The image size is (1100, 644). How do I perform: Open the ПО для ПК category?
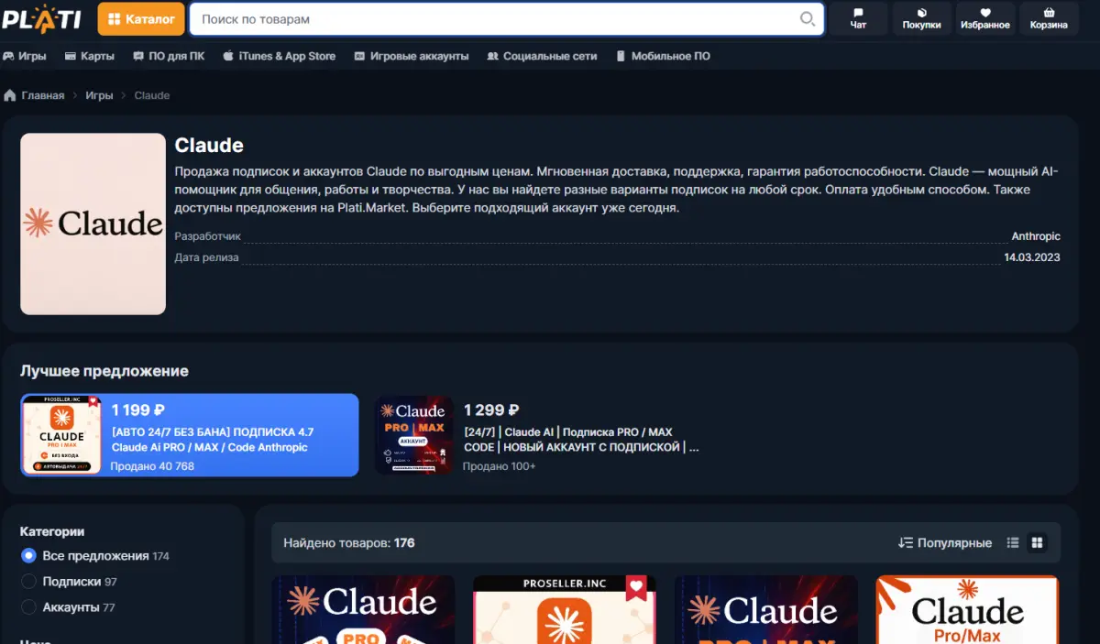(169, 56)
